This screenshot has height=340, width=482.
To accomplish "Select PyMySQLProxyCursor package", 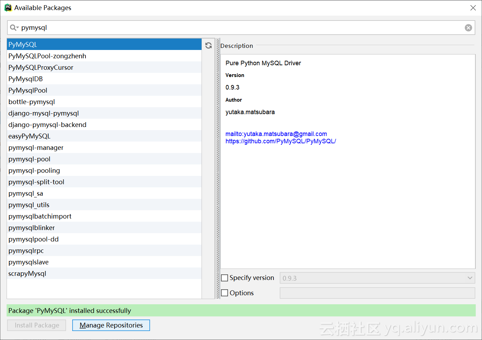I will (104, 67).
